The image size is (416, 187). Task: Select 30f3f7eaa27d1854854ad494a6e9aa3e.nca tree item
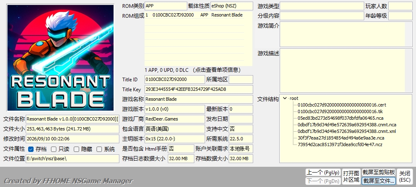point(341,138)
